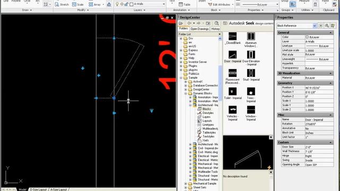This screenshot has height=191, width=340.
Task: Switch to the Model tab
Action: [22, 189]
